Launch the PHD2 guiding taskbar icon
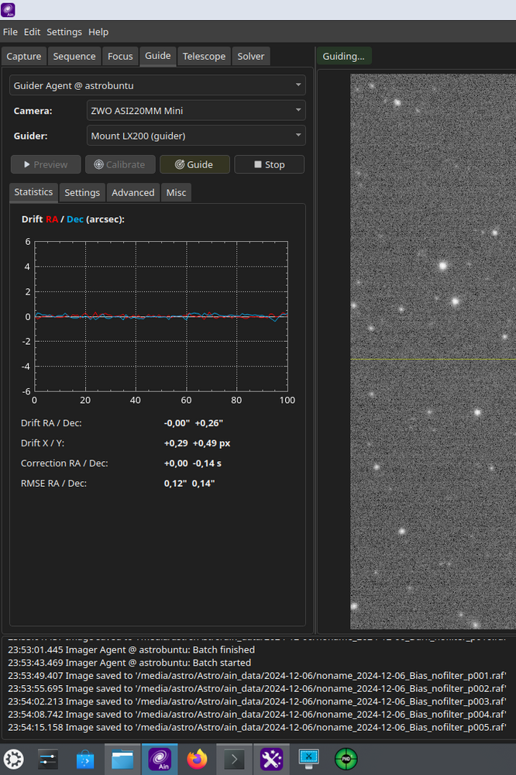The width and height of the screenshot is (516, 775). 346,759
